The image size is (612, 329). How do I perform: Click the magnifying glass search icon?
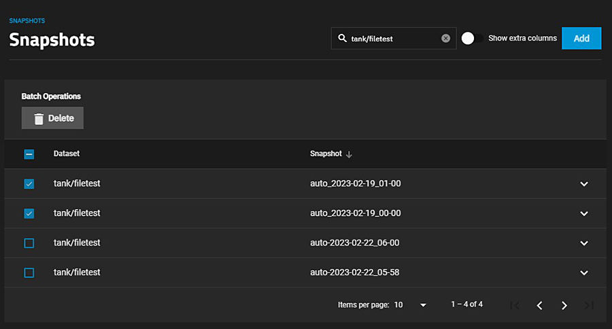click(342, 39)
